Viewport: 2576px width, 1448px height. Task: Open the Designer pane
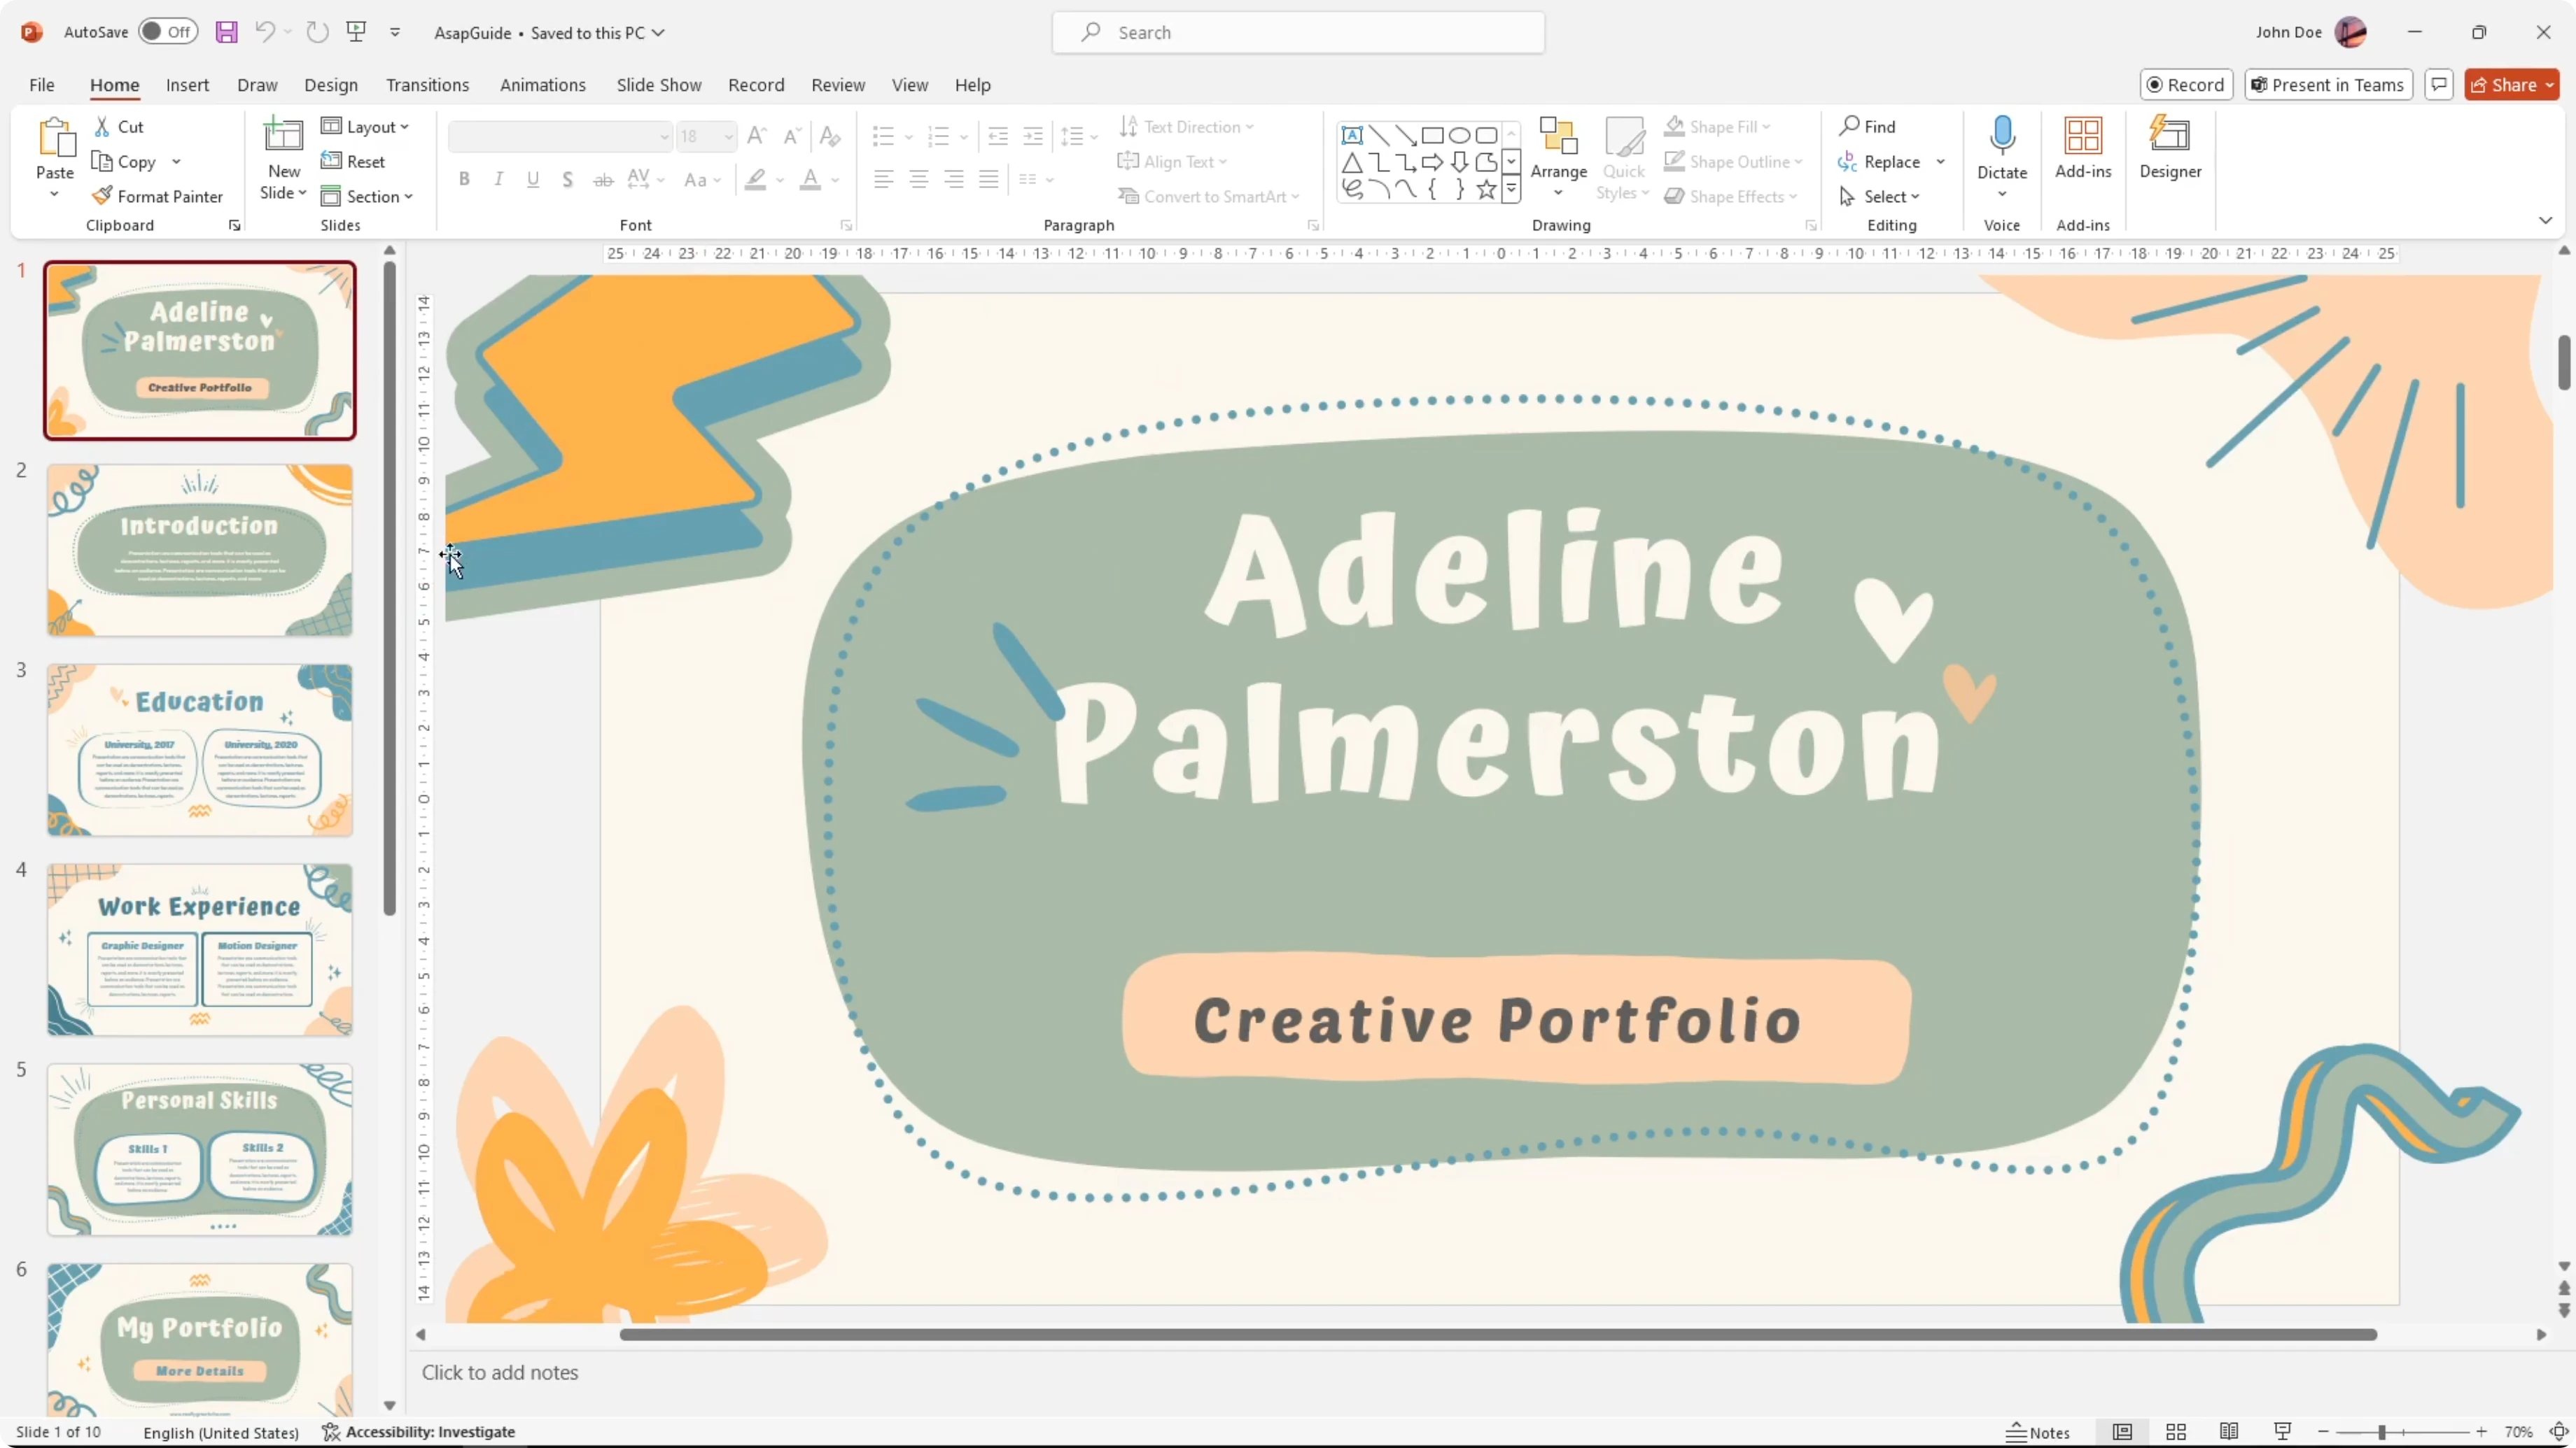pos(2170,148)
